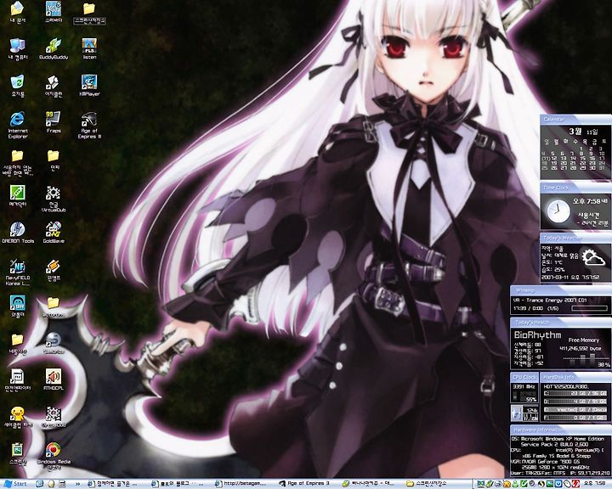The width and height of the screenshot is (612, 489).
Task: Click the Winamp widget progress bar
Action: click(589, 308)
